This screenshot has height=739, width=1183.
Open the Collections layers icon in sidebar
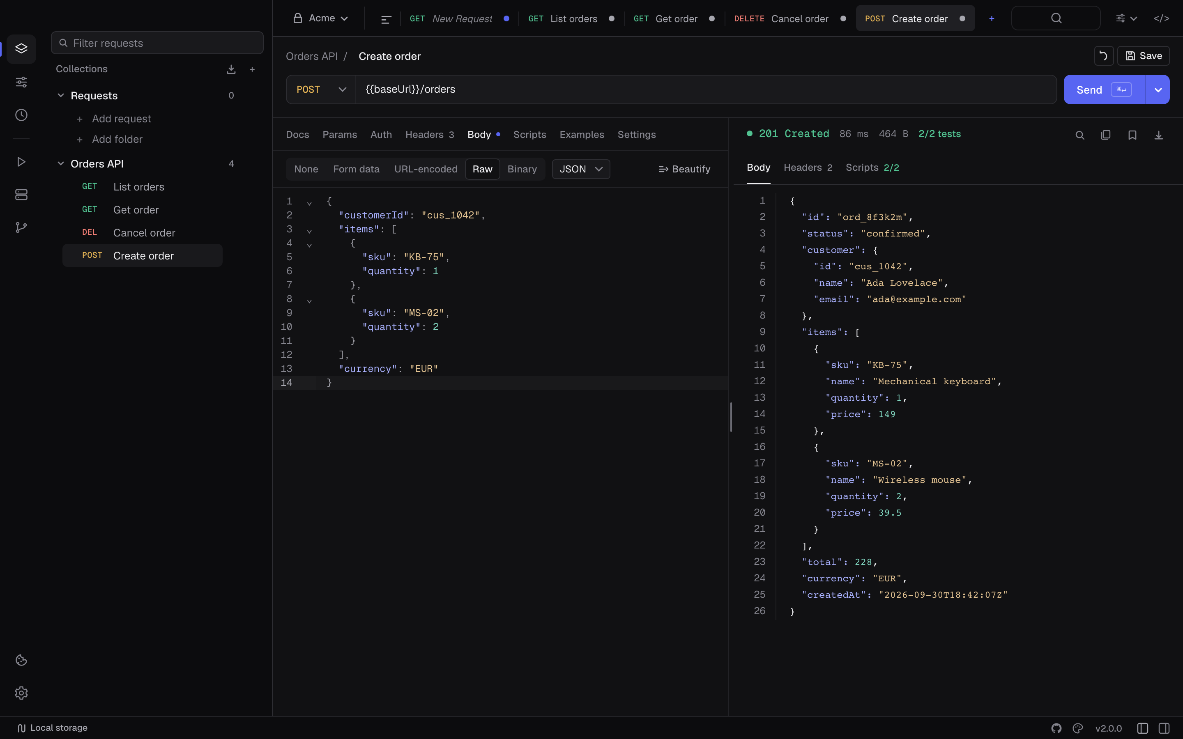(21, 48)
